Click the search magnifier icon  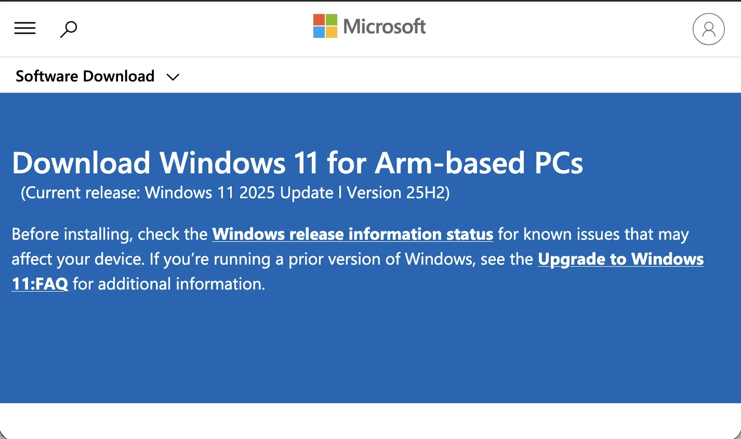pyautogui.click(x=68, y=30)
